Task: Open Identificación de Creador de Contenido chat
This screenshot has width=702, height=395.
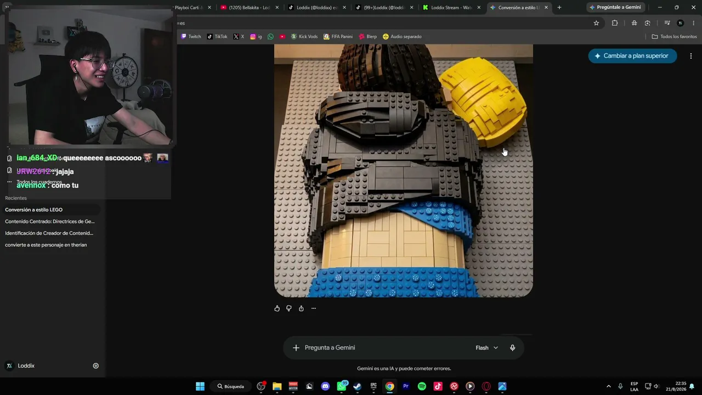Action: [x=50, y=233]
